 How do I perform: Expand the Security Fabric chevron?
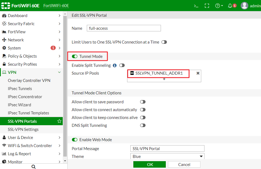[60, 24]
